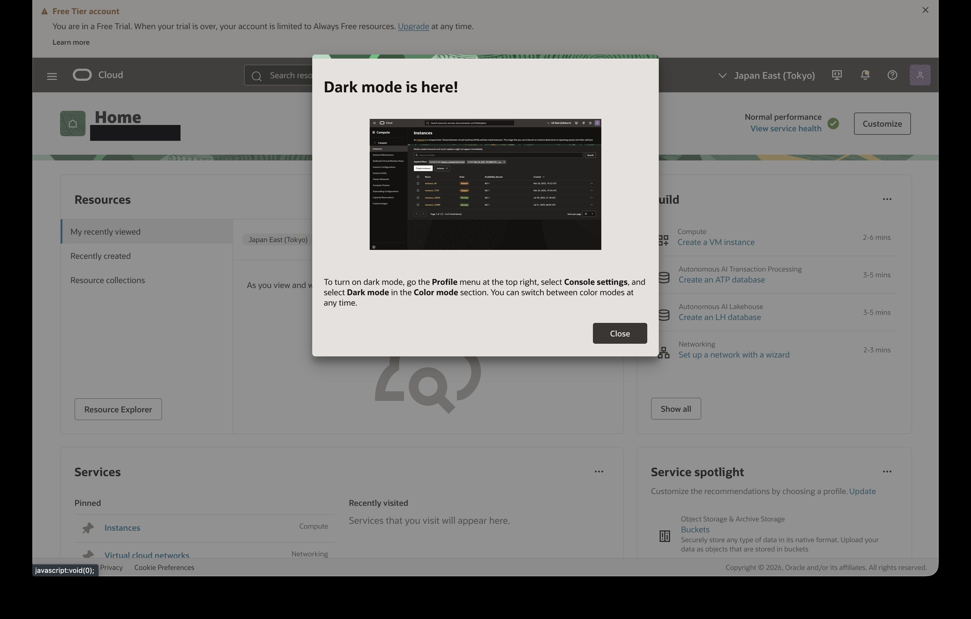Viewport: 971px width, 619px height.
Task: Close the Dark mode dialog
Action: pos(620,333)
